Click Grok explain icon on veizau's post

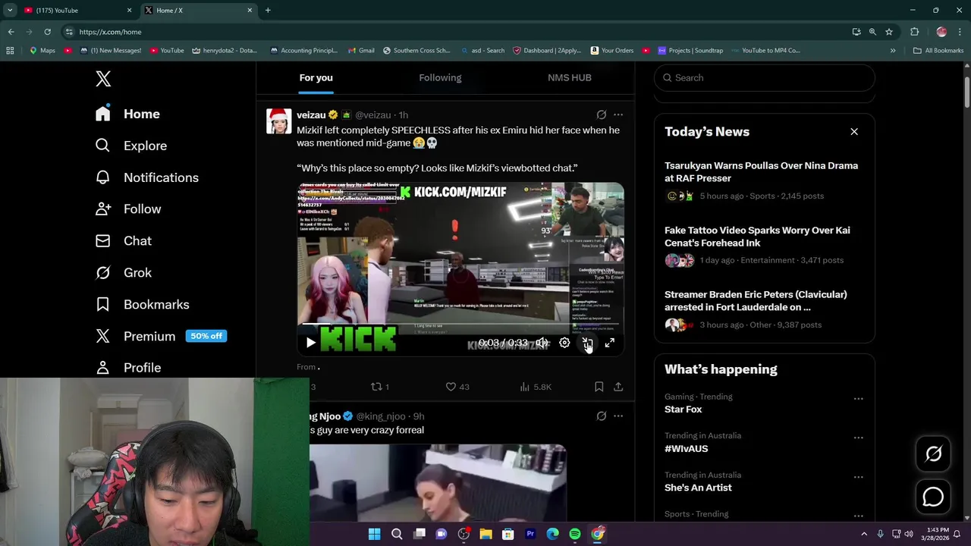point(601,115)
